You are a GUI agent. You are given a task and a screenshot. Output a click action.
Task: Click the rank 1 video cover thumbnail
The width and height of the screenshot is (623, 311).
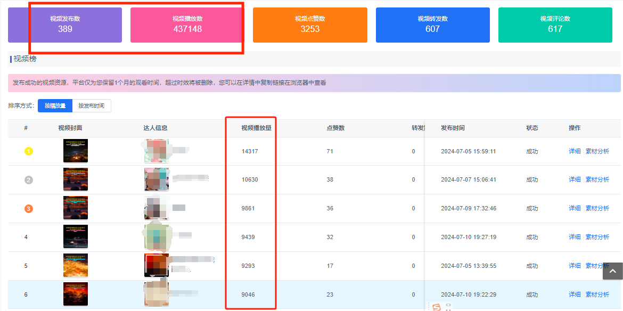coord(76,151)
